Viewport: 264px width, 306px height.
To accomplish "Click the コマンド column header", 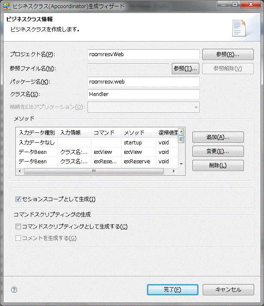I will 106,133.
